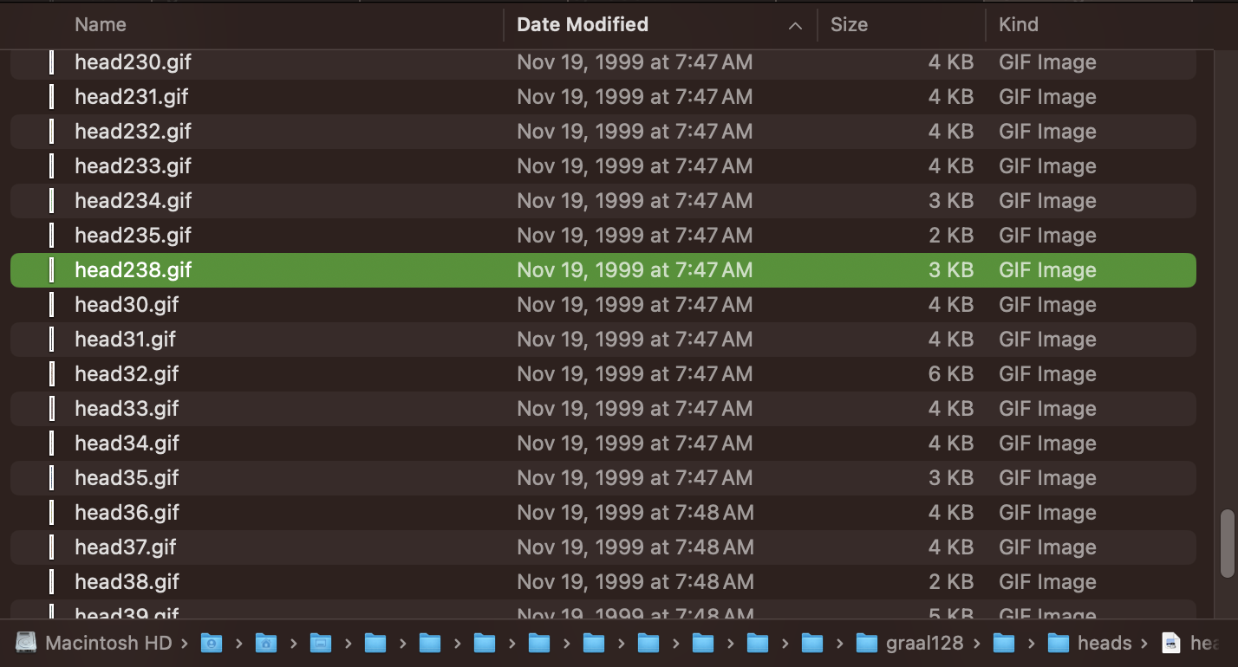The image size is (1238, 667).
Task: Click the Kind column header
Action: point(1019,25)
